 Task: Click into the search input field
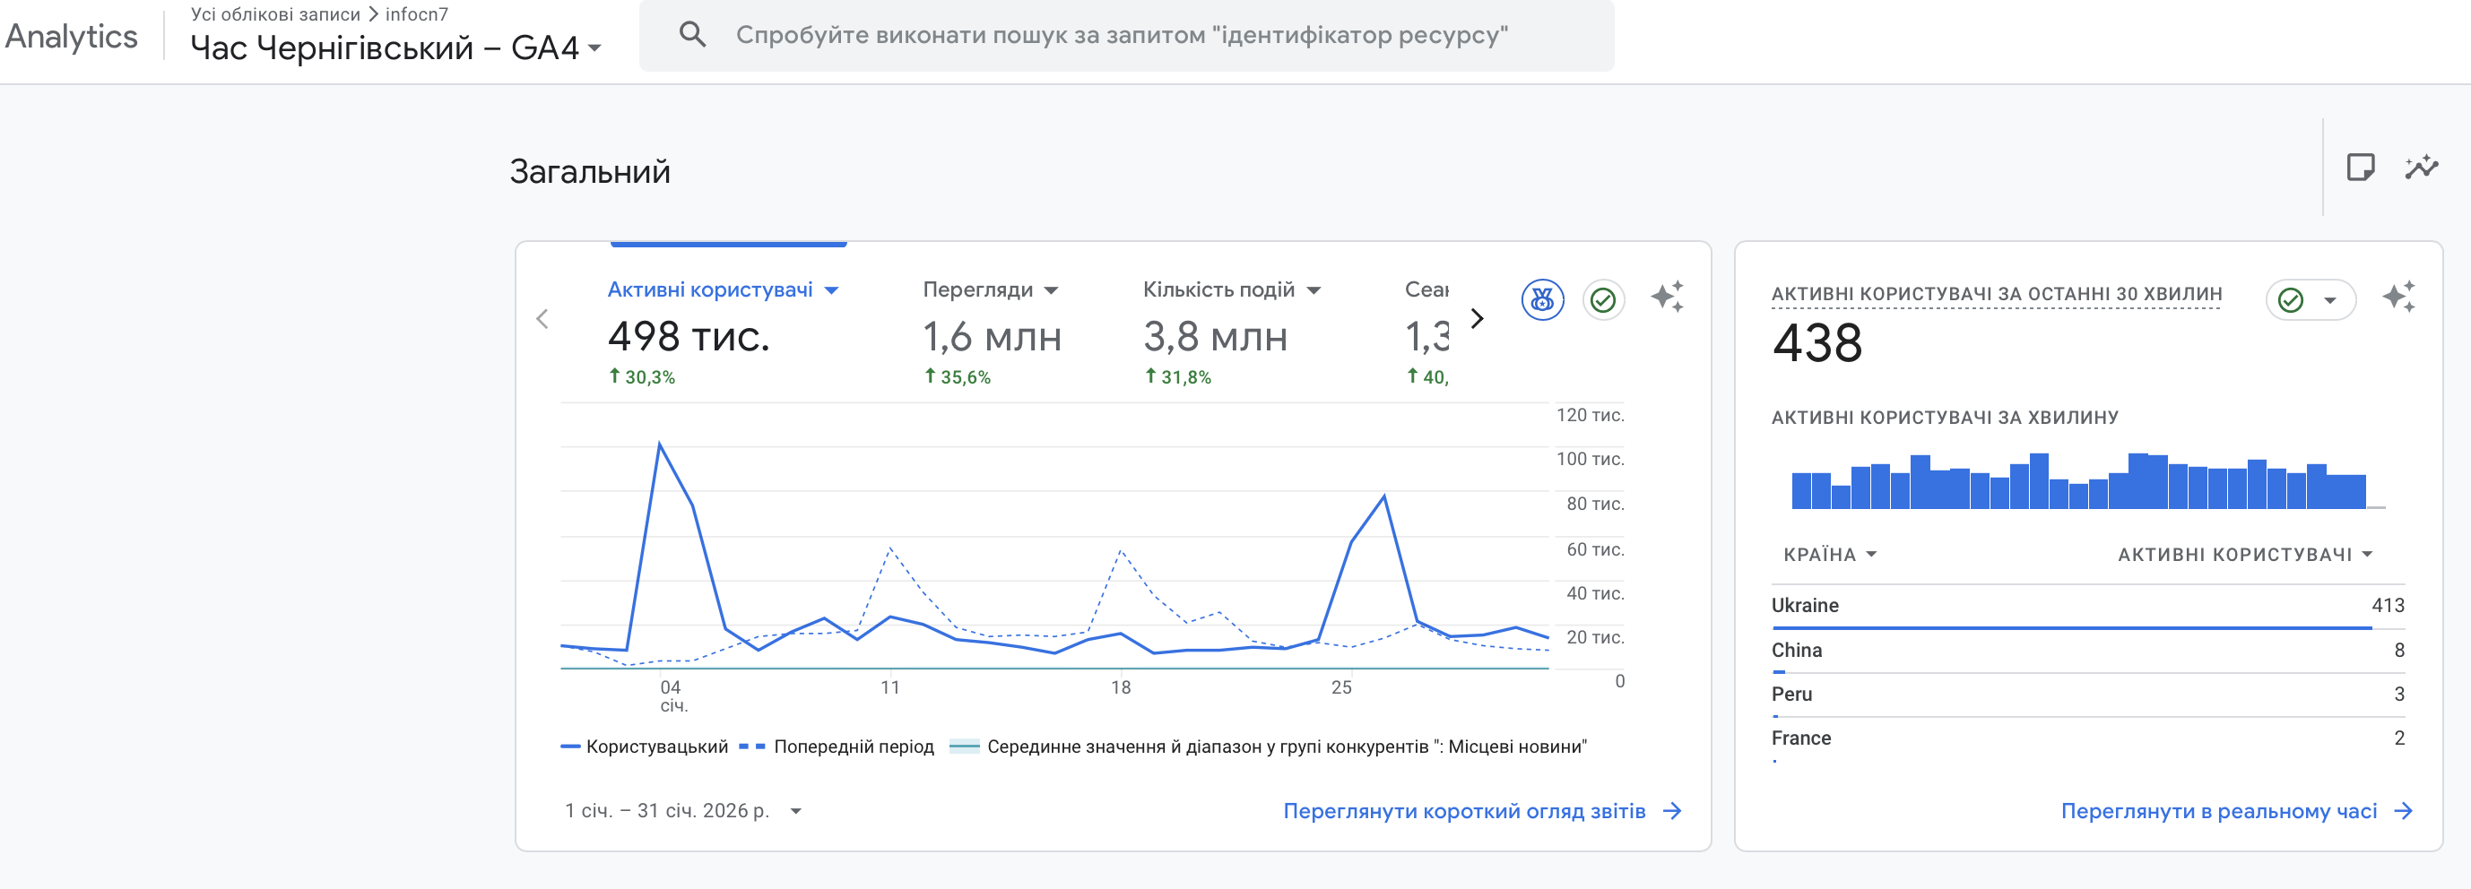(1121, 36)
